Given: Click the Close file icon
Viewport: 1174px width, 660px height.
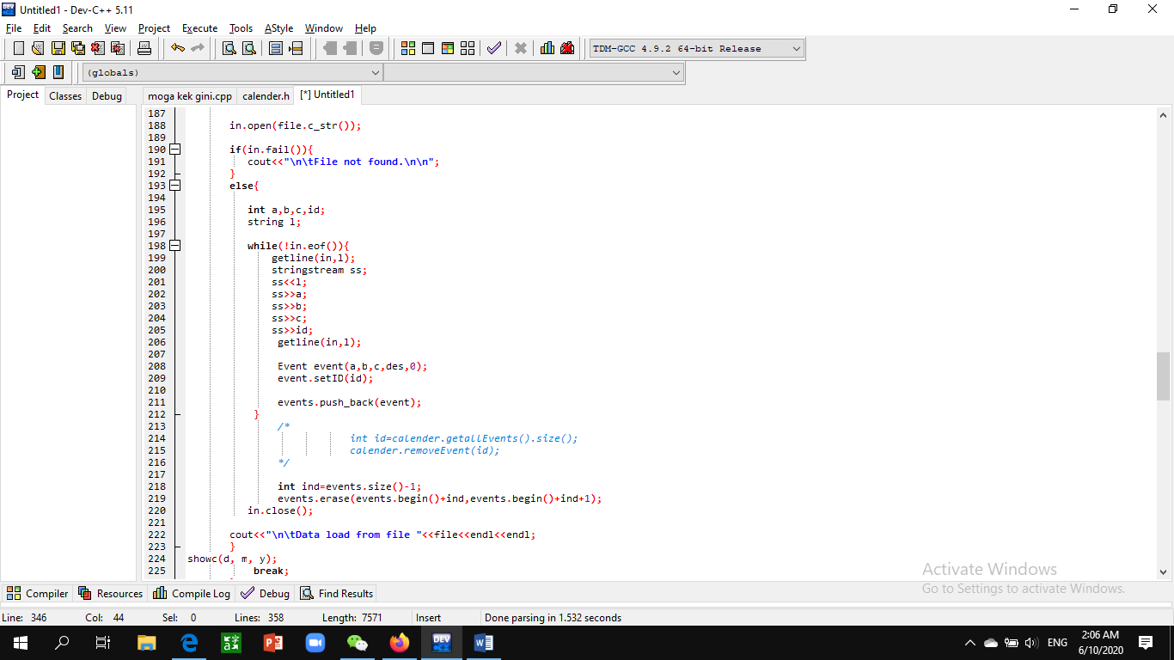Looking at the screenshot, I should click(x=97, y=48).
